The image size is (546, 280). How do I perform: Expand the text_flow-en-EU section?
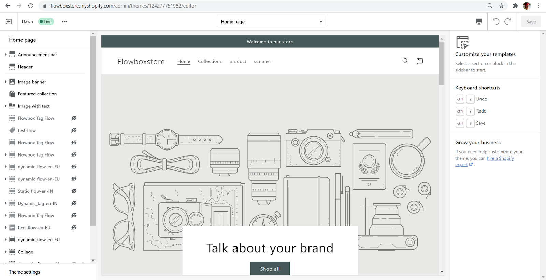pyautogui.click(x=6, y=227)
